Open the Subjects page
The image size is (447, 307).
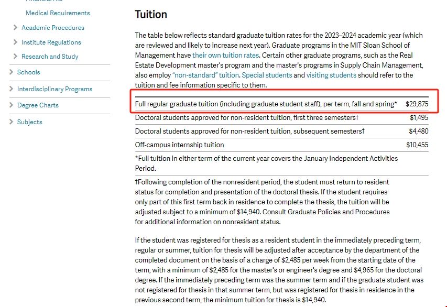coord(30,122)
